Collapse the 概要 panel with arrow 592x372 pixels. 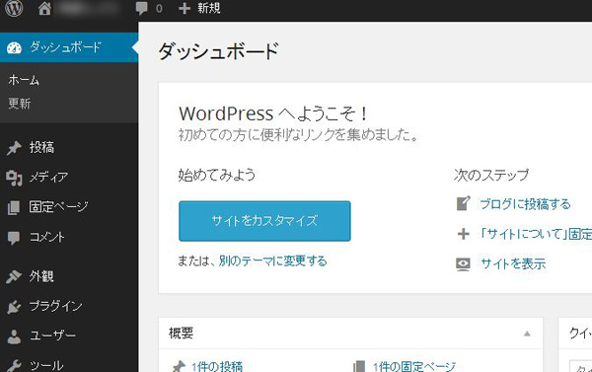[x=527, y=334]
